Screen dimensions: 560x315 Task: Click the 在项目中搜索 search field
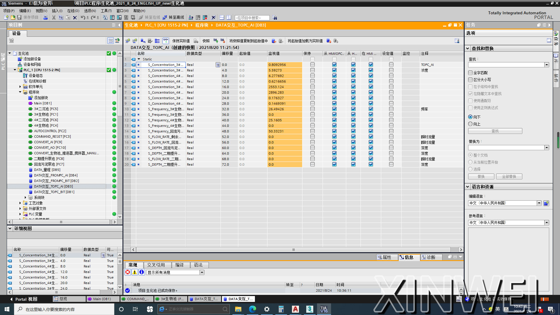252,18
